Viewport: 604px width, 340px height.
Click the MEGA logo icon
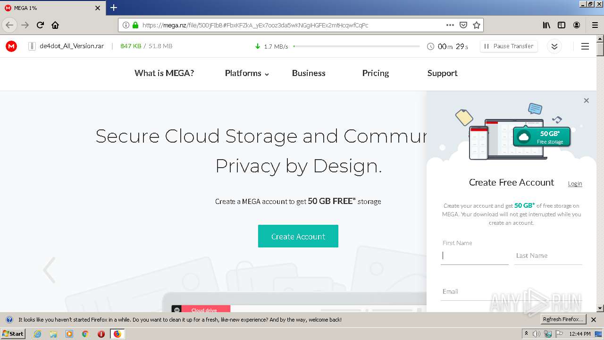11,46
